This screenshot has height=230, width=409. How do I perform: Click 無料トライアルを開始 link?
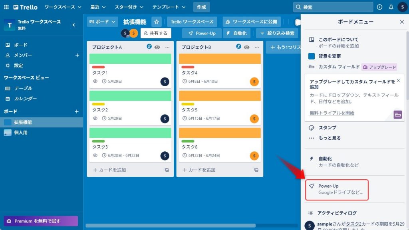pos(332,113)
